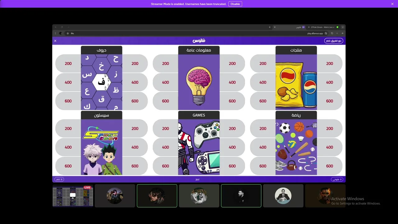Click the حروف category header
The image size is (398, 224).
pos(101,50)
